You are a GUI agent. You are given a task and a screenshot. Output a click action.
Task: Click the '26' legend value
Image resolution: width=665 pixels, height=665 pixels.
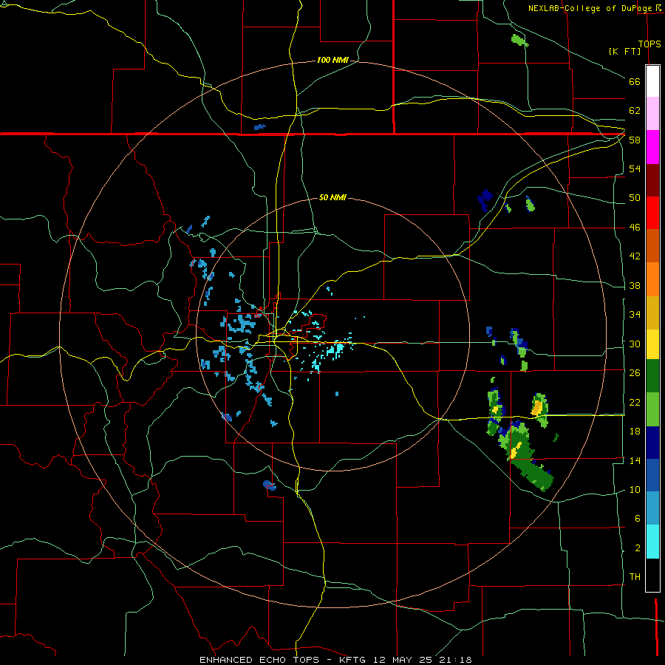pos(635,373)
